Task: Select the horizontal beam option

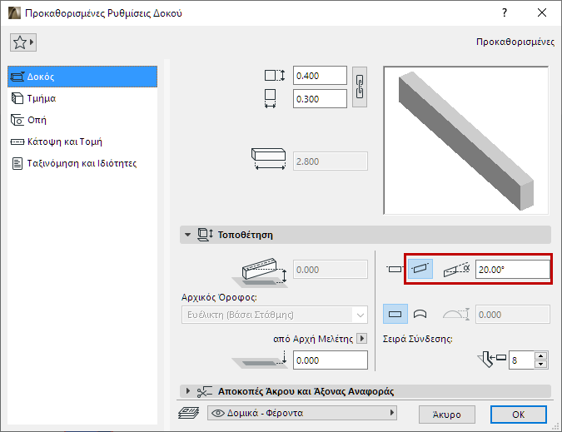Action: point(395,269)
